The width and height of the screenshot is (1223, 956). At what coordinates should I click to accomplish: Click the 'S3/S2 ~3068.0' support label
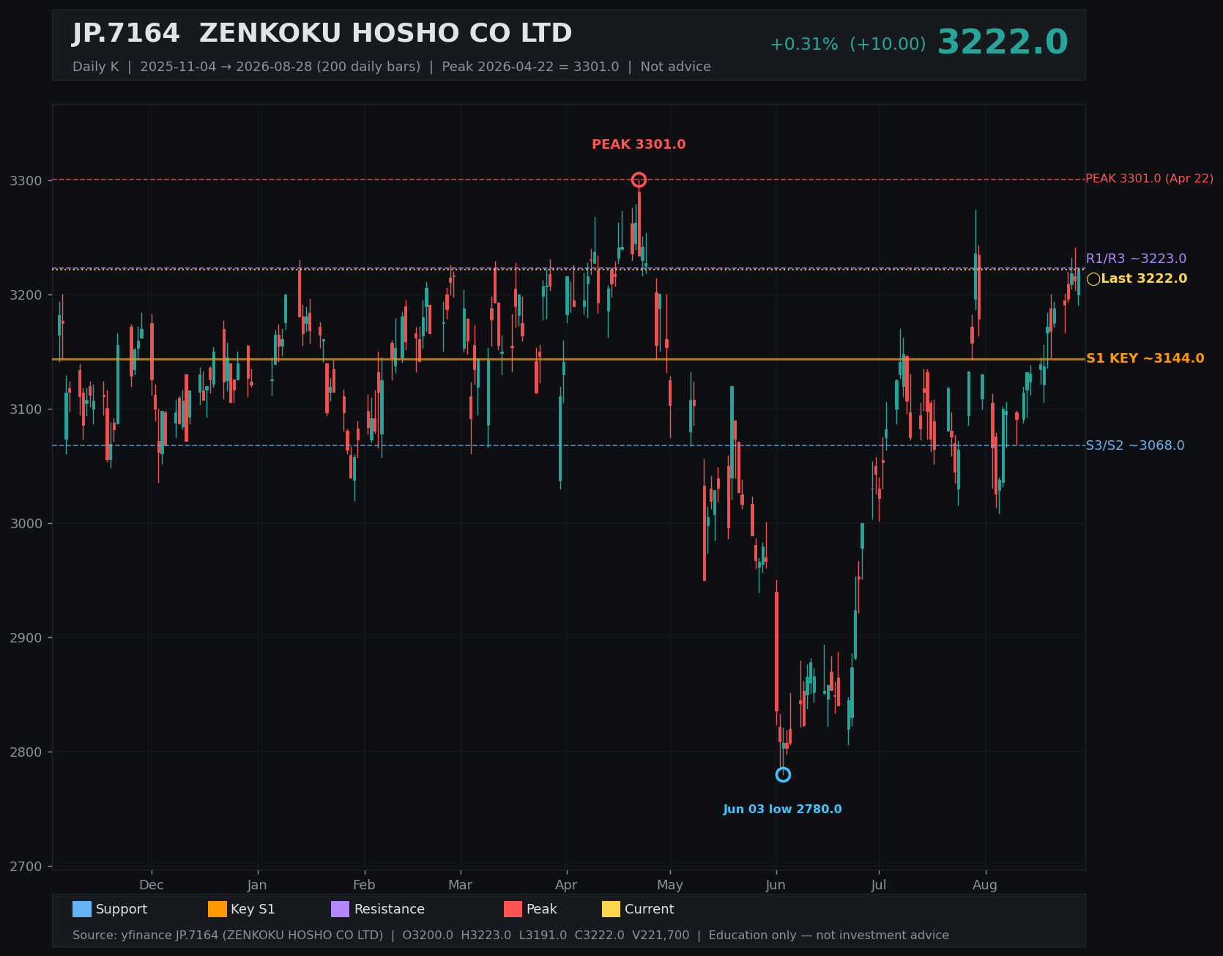[x=1134, y=445]
